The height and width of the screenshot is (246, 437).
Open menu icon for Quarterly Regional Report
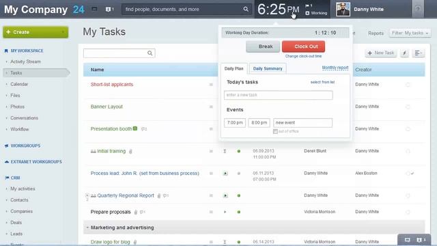tap(211, 195)
